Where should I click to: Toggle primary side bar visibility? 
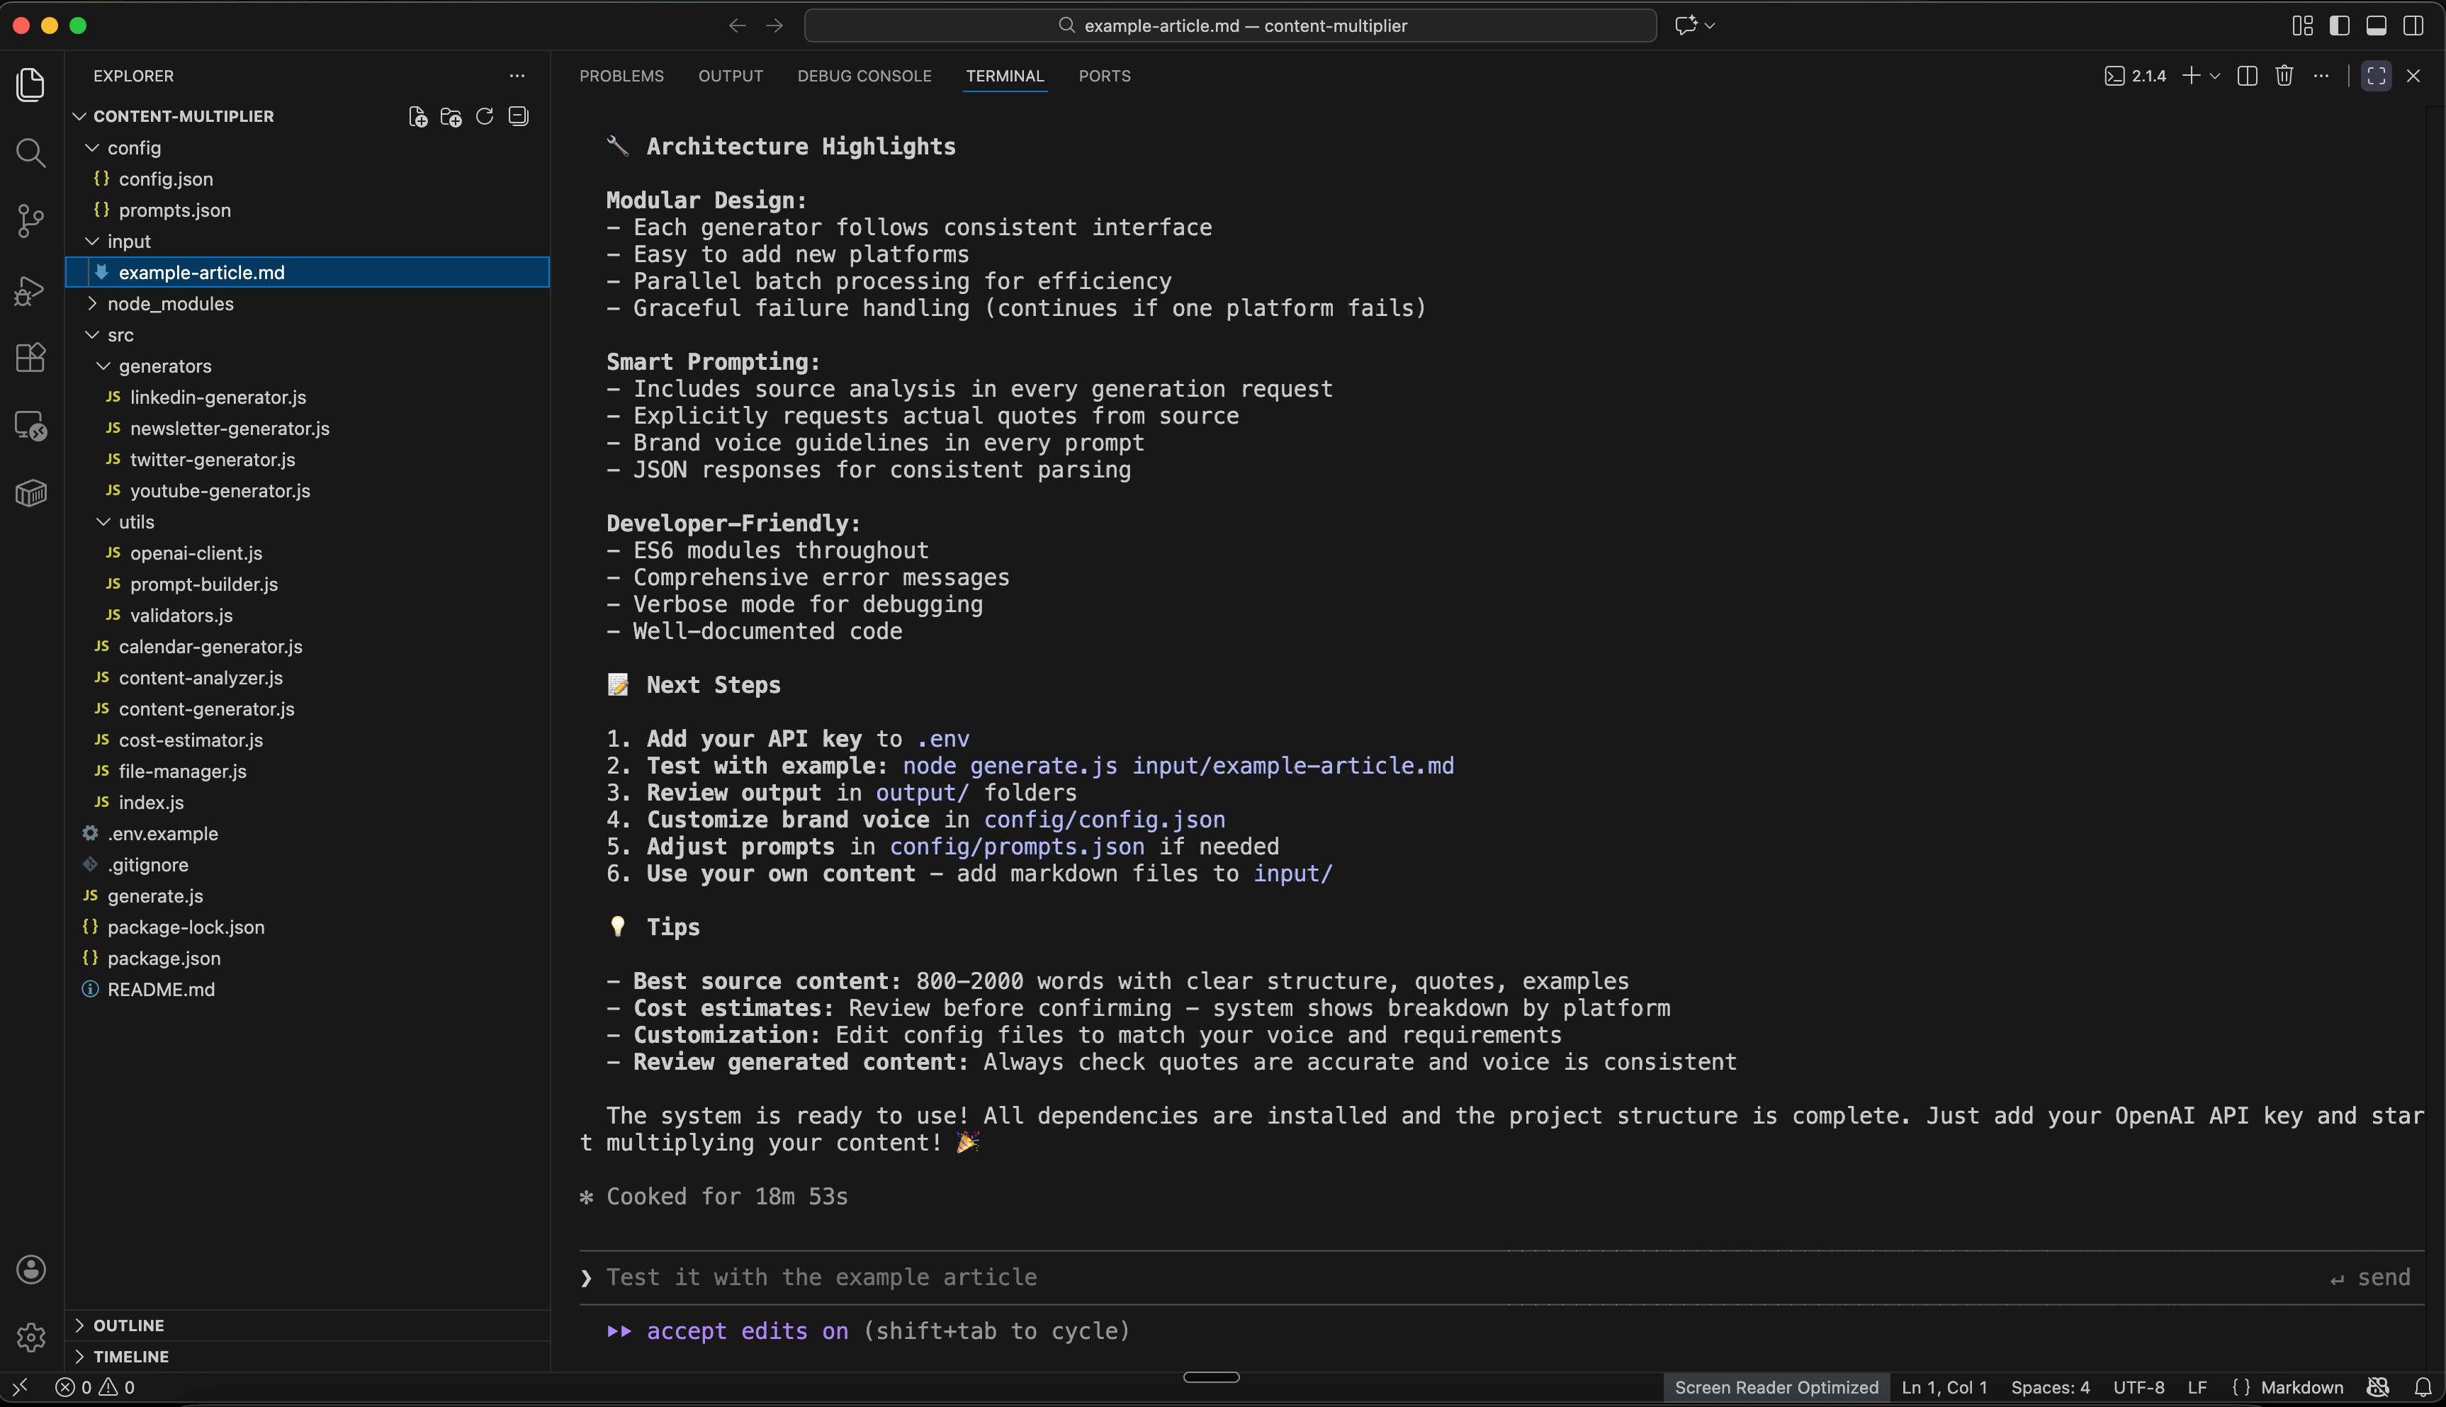[2340, 26]
